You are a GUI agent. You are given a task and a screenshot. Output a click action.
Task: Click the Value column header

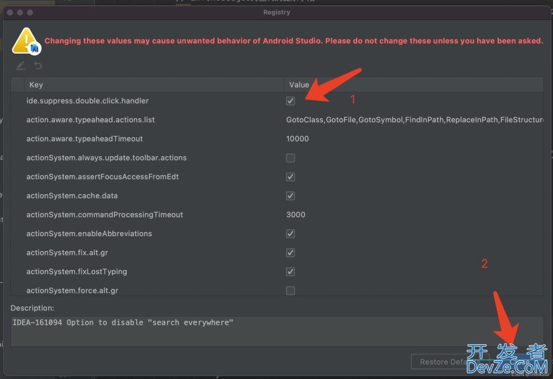[414, 85]
